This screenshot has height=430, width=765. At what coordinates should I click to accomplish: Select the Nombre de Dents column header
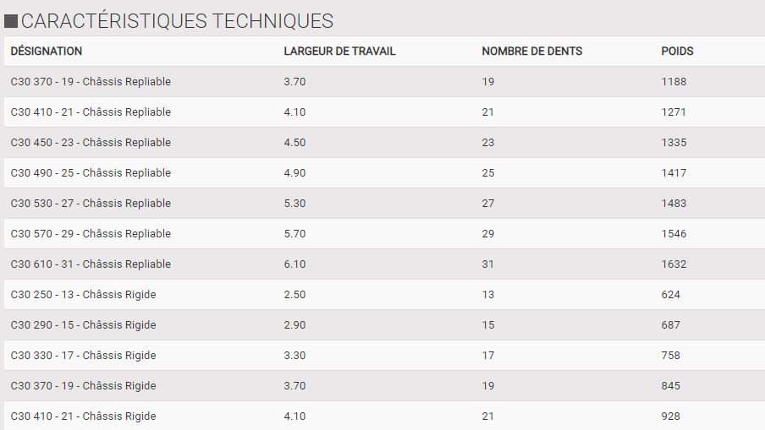tap(531, 51)
